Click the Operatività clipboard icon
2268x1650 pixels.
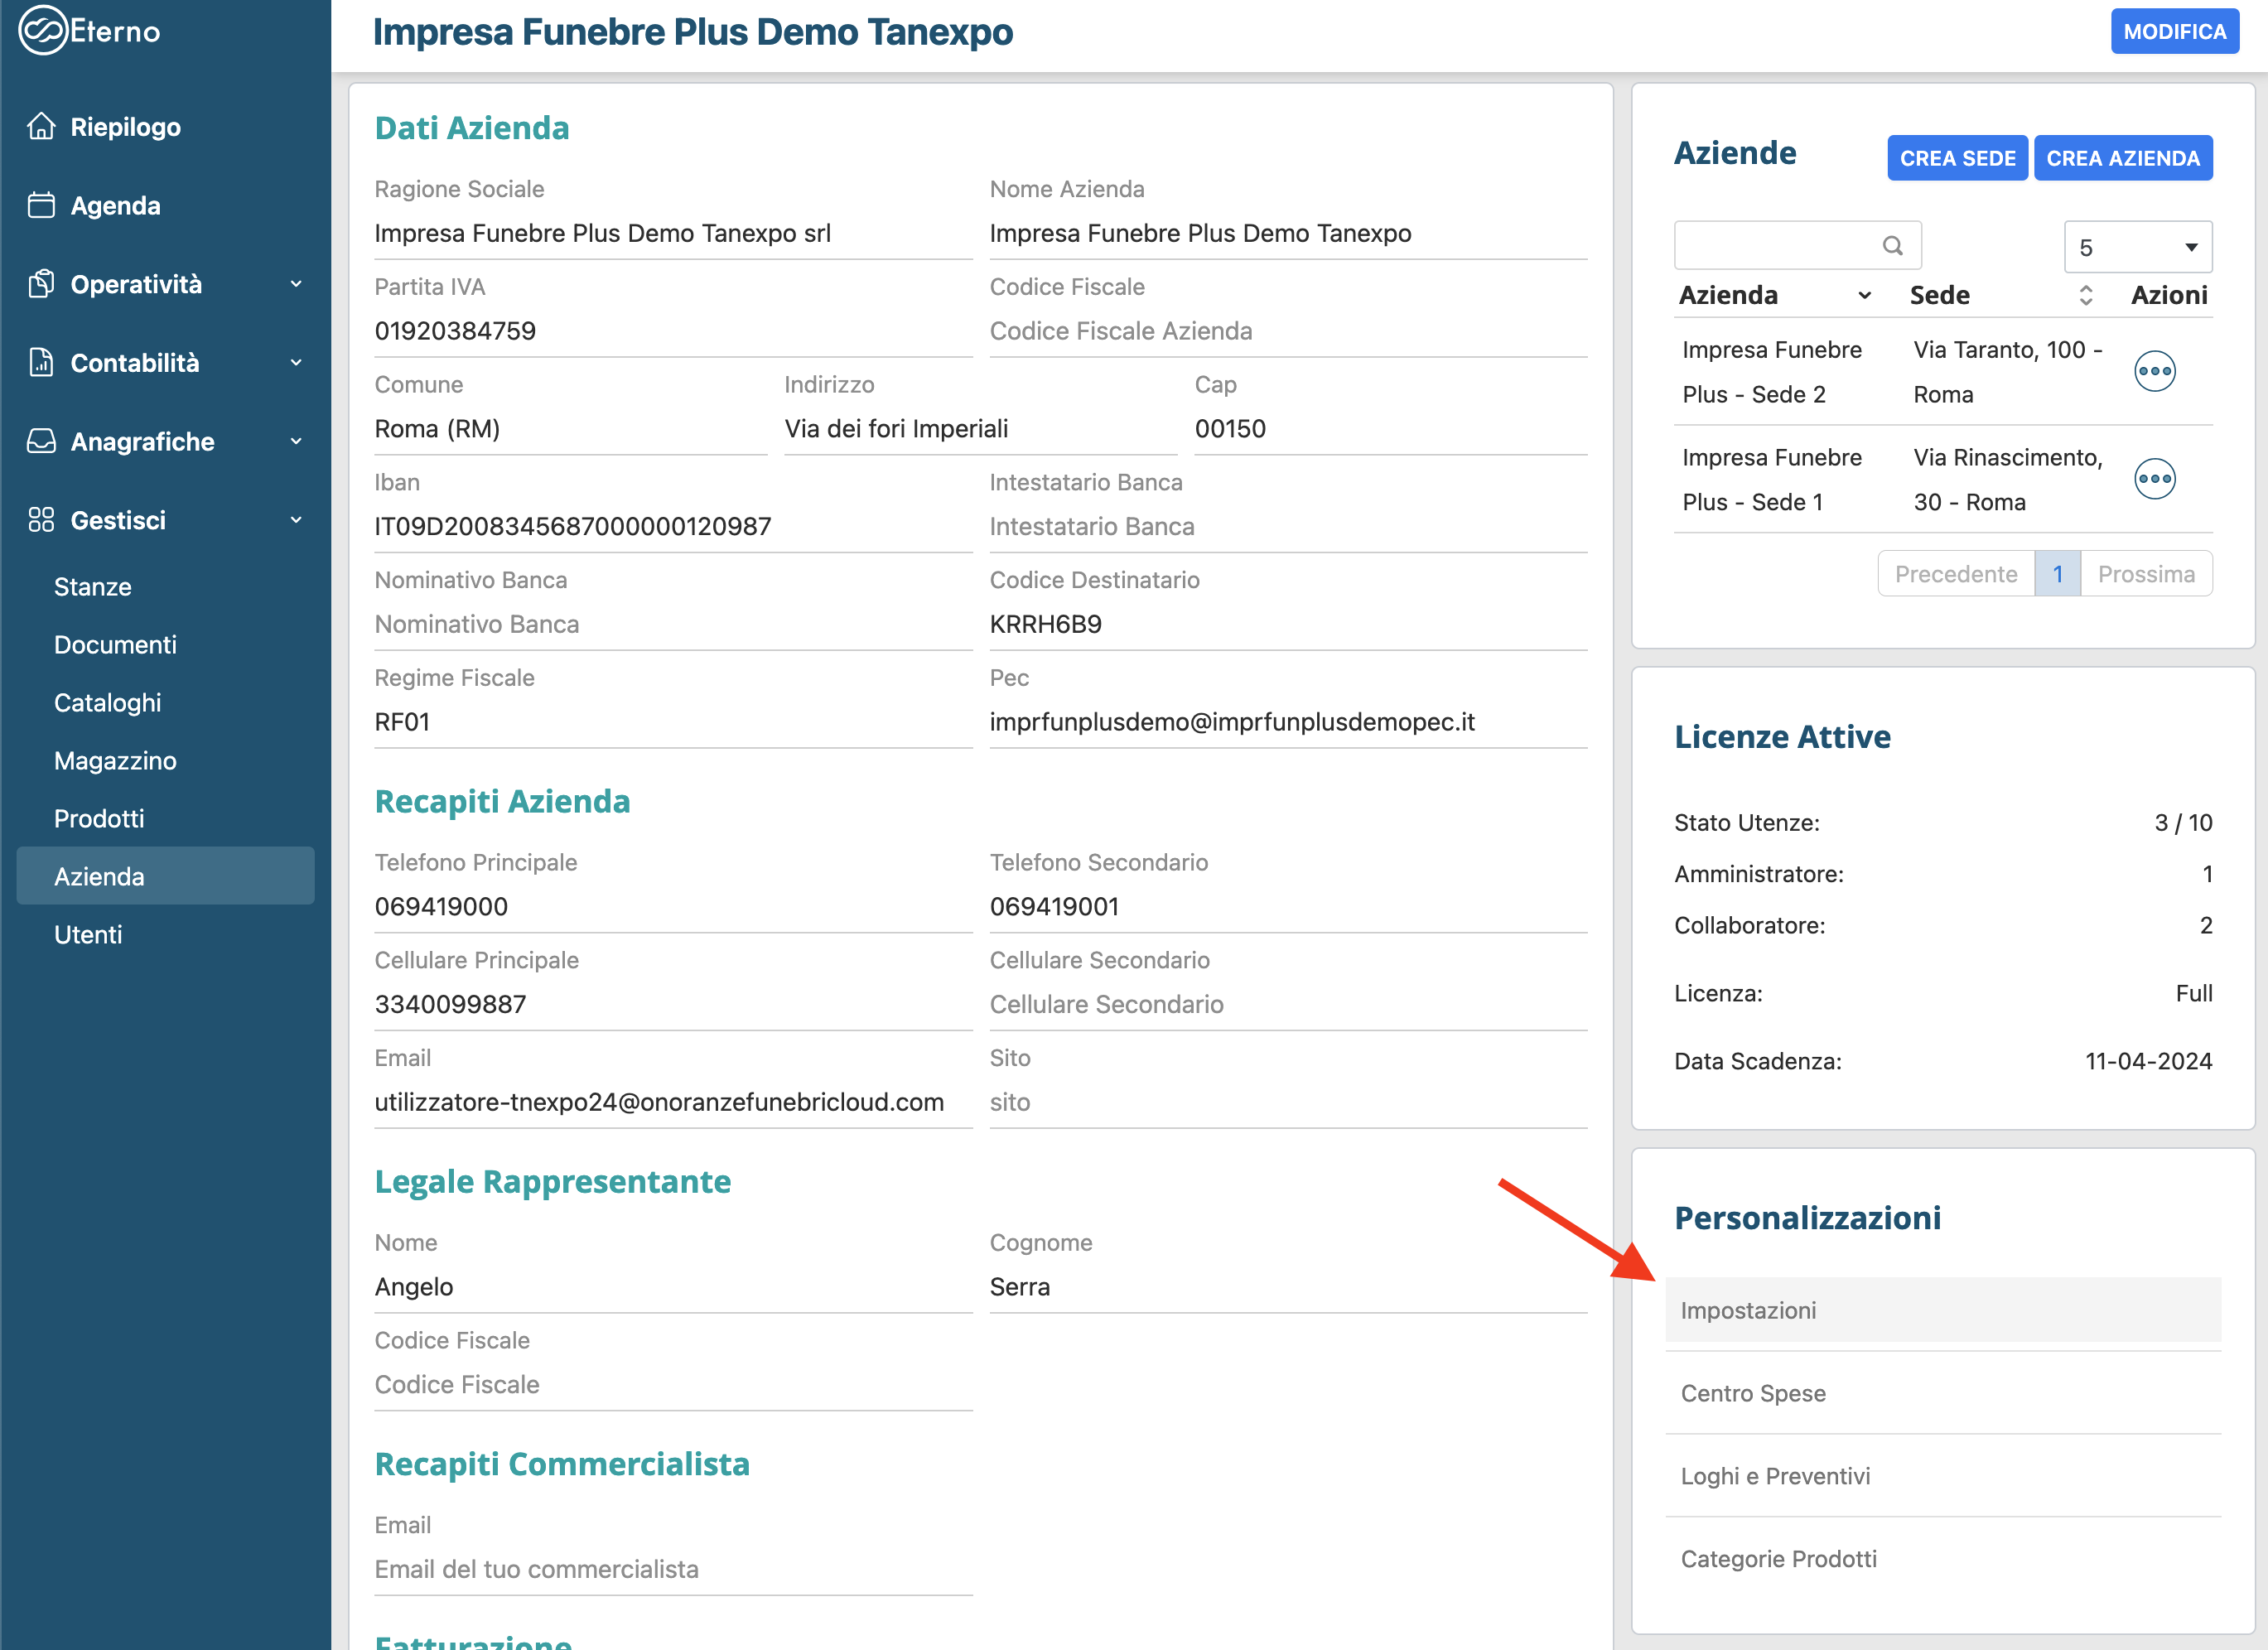(x=41, y=284)
